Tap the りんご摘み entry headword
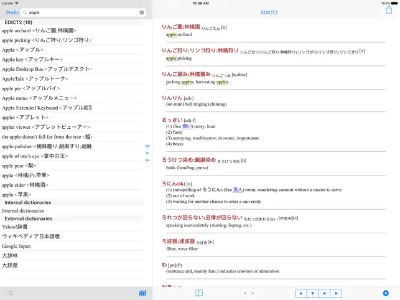 186,74
